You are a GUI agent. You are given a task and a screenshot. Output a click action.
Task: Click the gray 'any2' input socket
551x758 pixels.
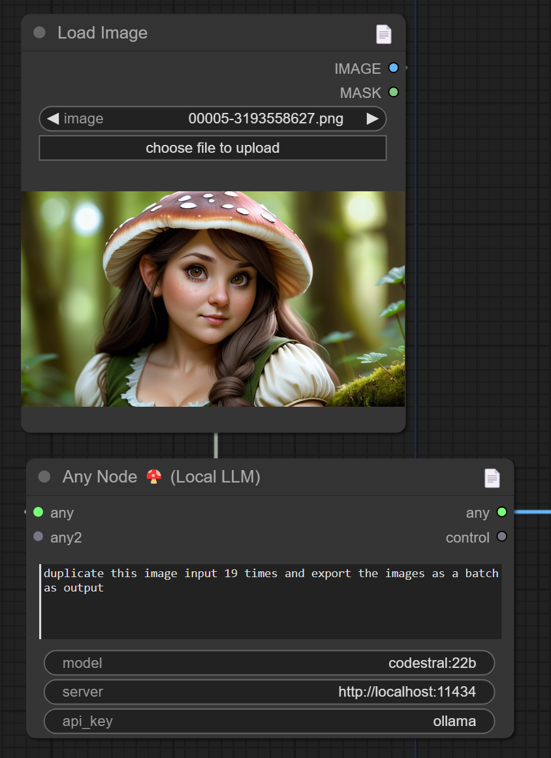[38, 537]
